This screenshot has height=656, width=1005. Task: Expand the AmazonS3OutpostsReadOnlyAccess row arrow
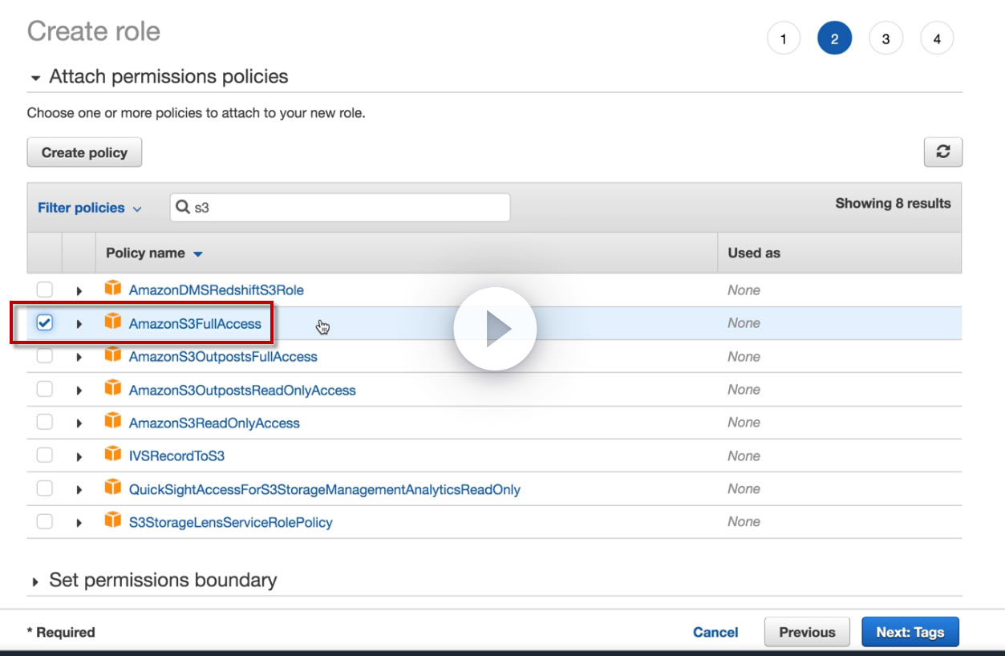[x=79, y=391]
